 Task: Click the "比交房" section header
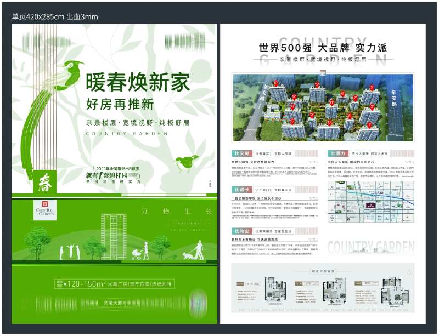click(242, 153)
